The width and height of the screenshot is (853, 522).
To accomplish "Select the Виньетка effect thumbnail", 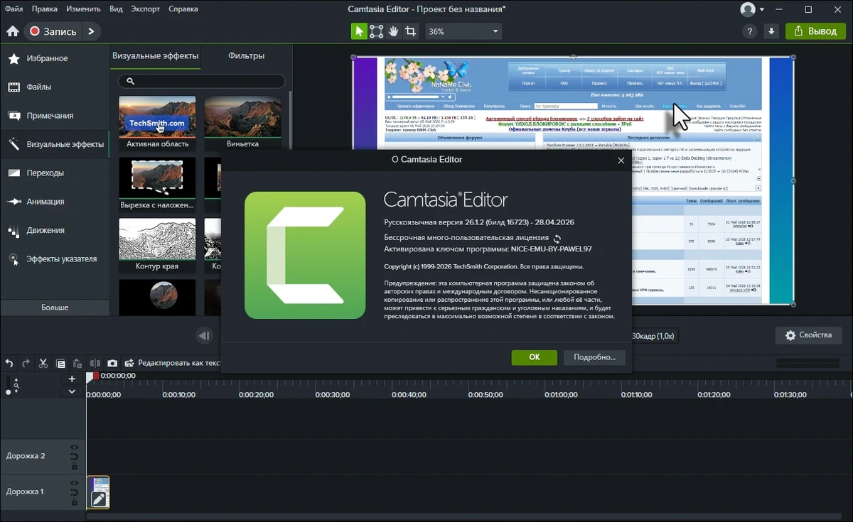I will (x=242, y=122).
